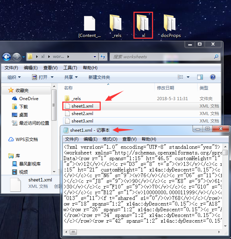The image size is (231, 239).
Task: Open 暴风影视库 library
Action: (x=26, y=164)
